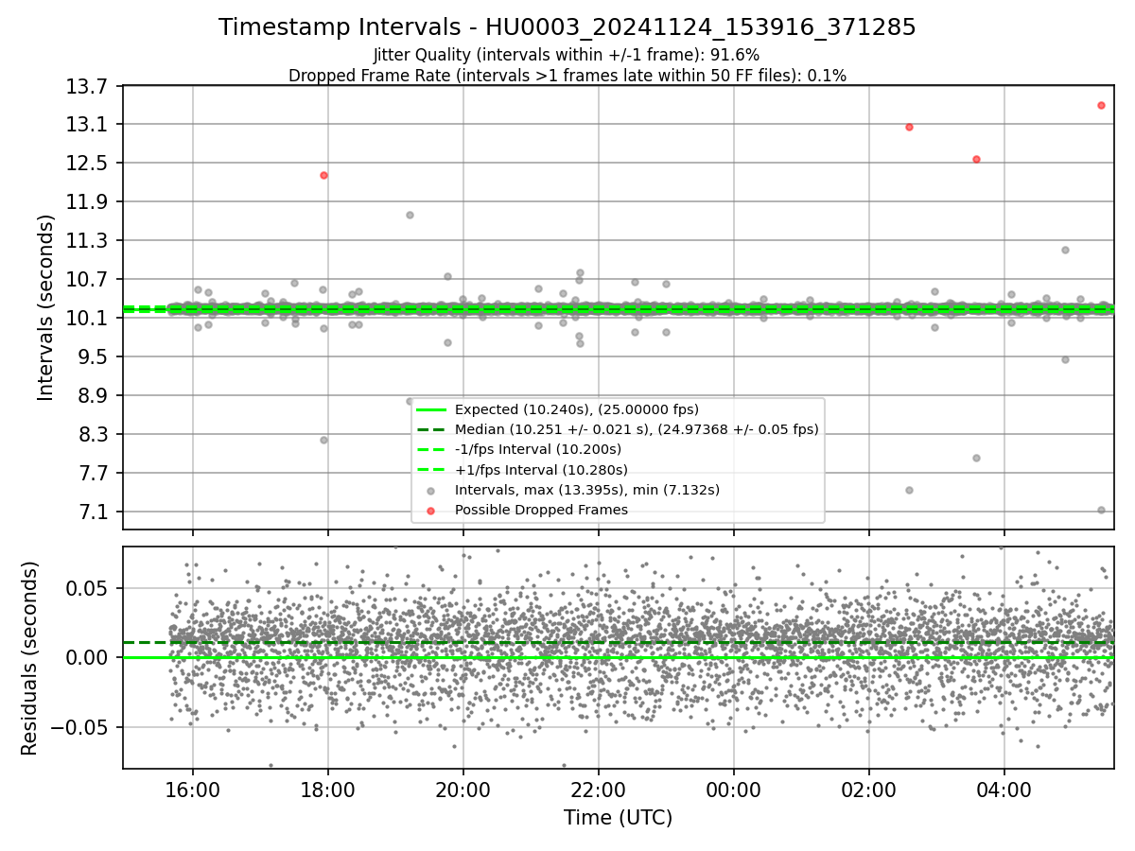Select legend entry 'Expected (10.240s), (25.00000 fps)'
Image resolution: width=1135 pixels, height=851 pixels.
[x=577, y=409]
